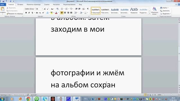Open Word Help with the question mark icon
The image size is (180, 101).
point(179,4)
